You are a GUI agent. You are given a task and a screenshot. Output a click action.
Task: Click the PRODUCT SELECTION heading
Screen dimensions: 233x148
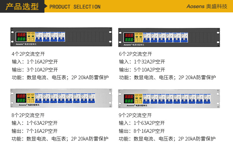click(75, 7)
